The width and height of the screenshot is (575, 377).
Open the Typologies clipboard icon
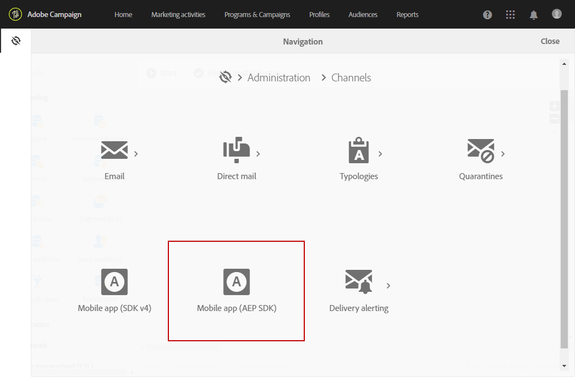(x=359, y=150)
